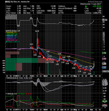
Task: Open the StockCharts.com watermark link
Action: tap(95, 2)
